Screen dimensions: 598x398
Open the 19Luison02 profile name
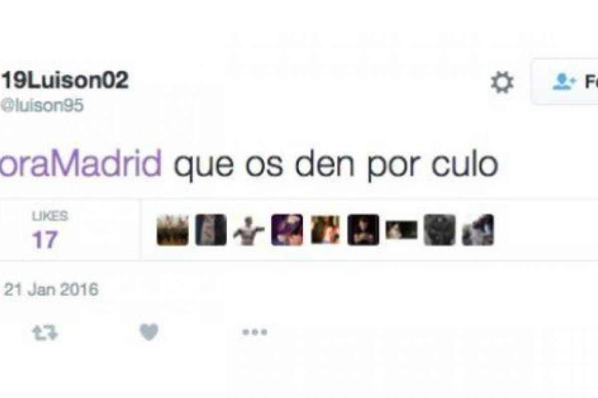click(x=65, y=81)
